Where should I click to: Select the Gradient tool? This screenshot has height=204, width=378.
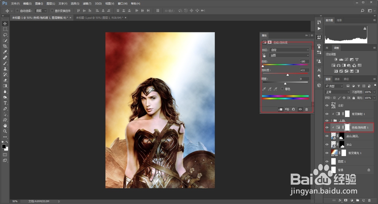click(5, 86)
